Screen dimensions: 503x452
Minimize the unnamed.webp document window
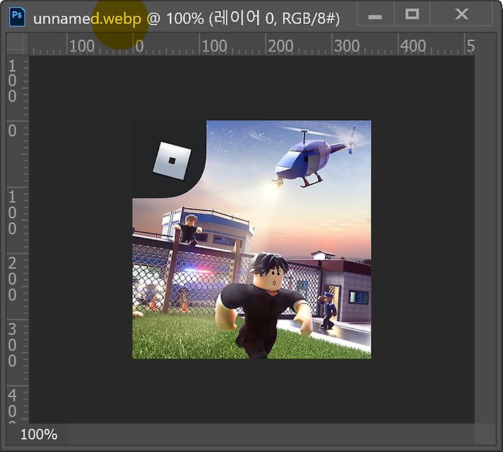374,15
